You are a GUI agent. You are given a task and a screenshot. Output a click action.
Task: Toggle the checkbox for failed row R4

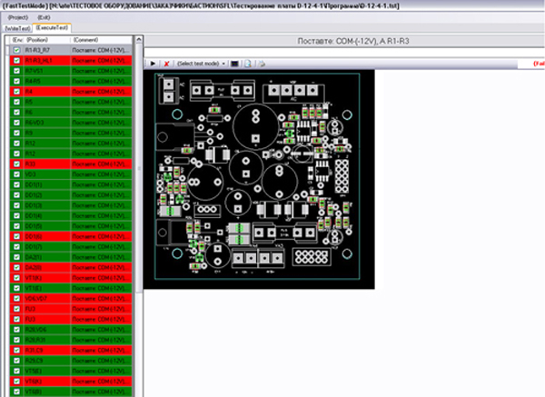pyautogui.click(x=16, y=92)
